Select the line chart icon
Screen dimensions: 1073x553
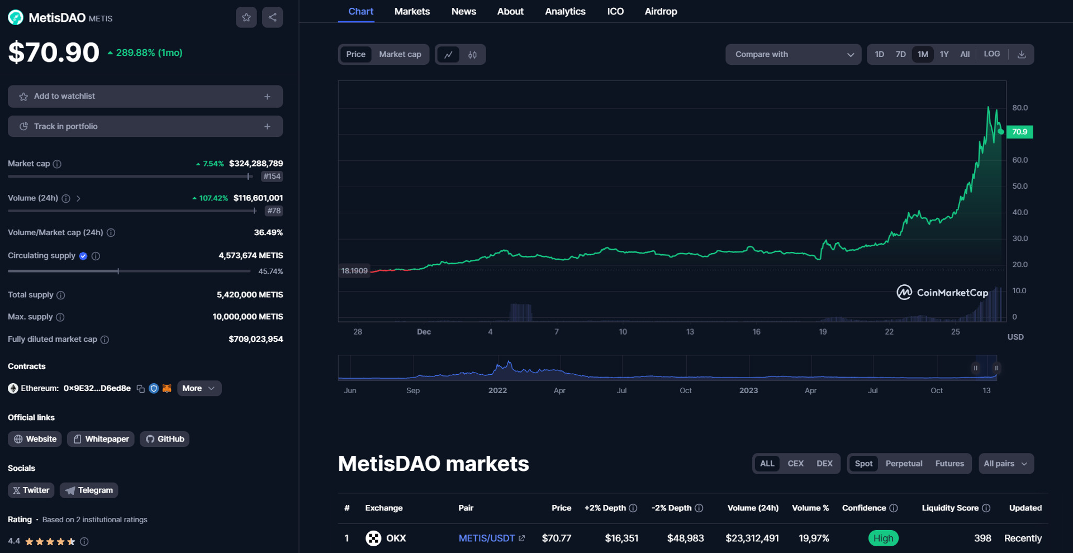point(448,54)
